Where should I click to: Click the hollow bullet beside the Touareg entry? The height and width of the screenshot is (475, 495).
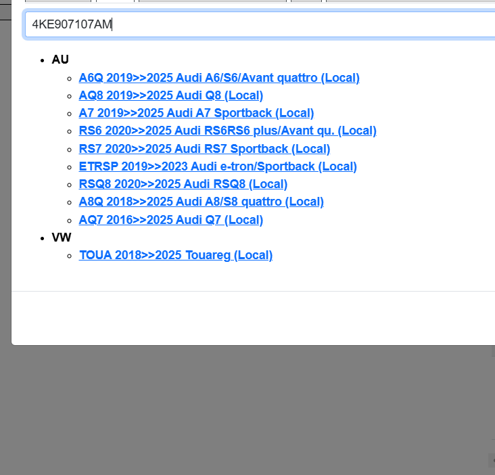(70, 256)
